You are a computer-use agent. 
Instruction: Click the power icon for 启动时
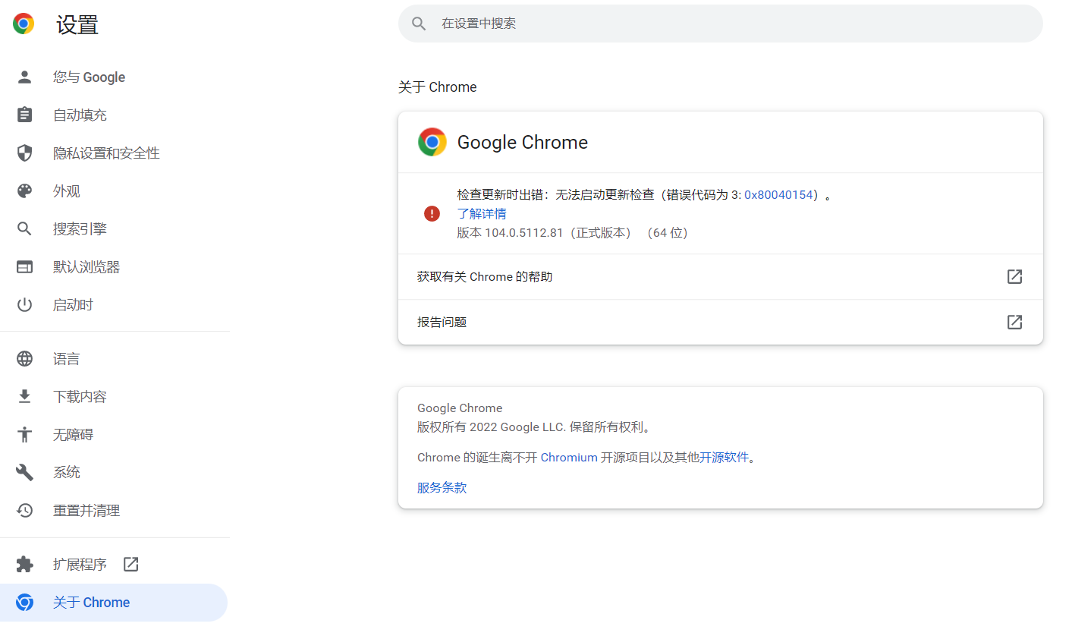tap(25, 305)
